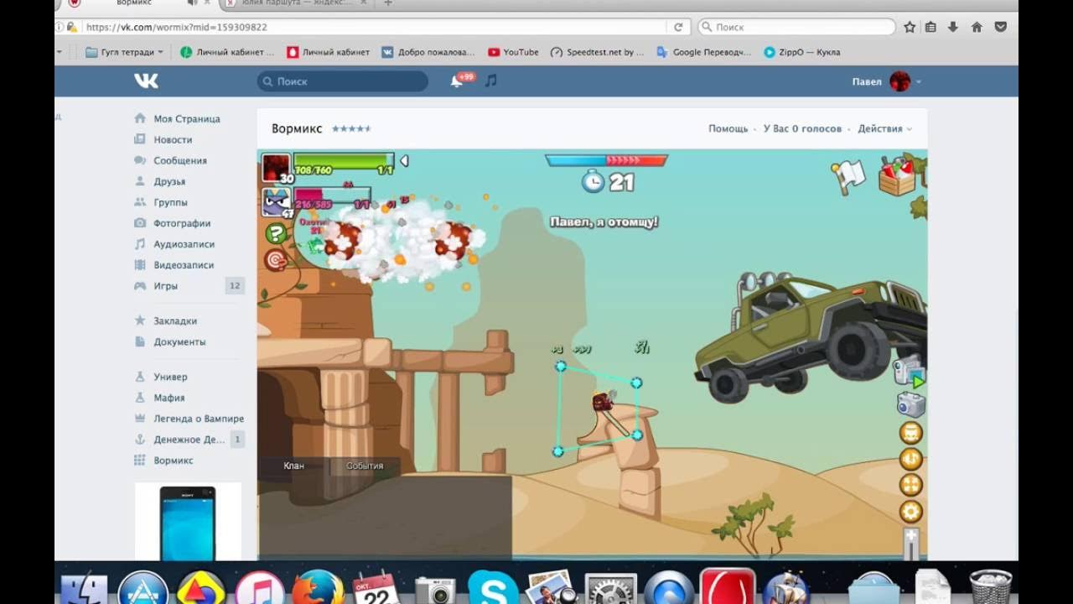
Task: Open VK music note icon
Action: pyautogui.click(x=491, y=81)
